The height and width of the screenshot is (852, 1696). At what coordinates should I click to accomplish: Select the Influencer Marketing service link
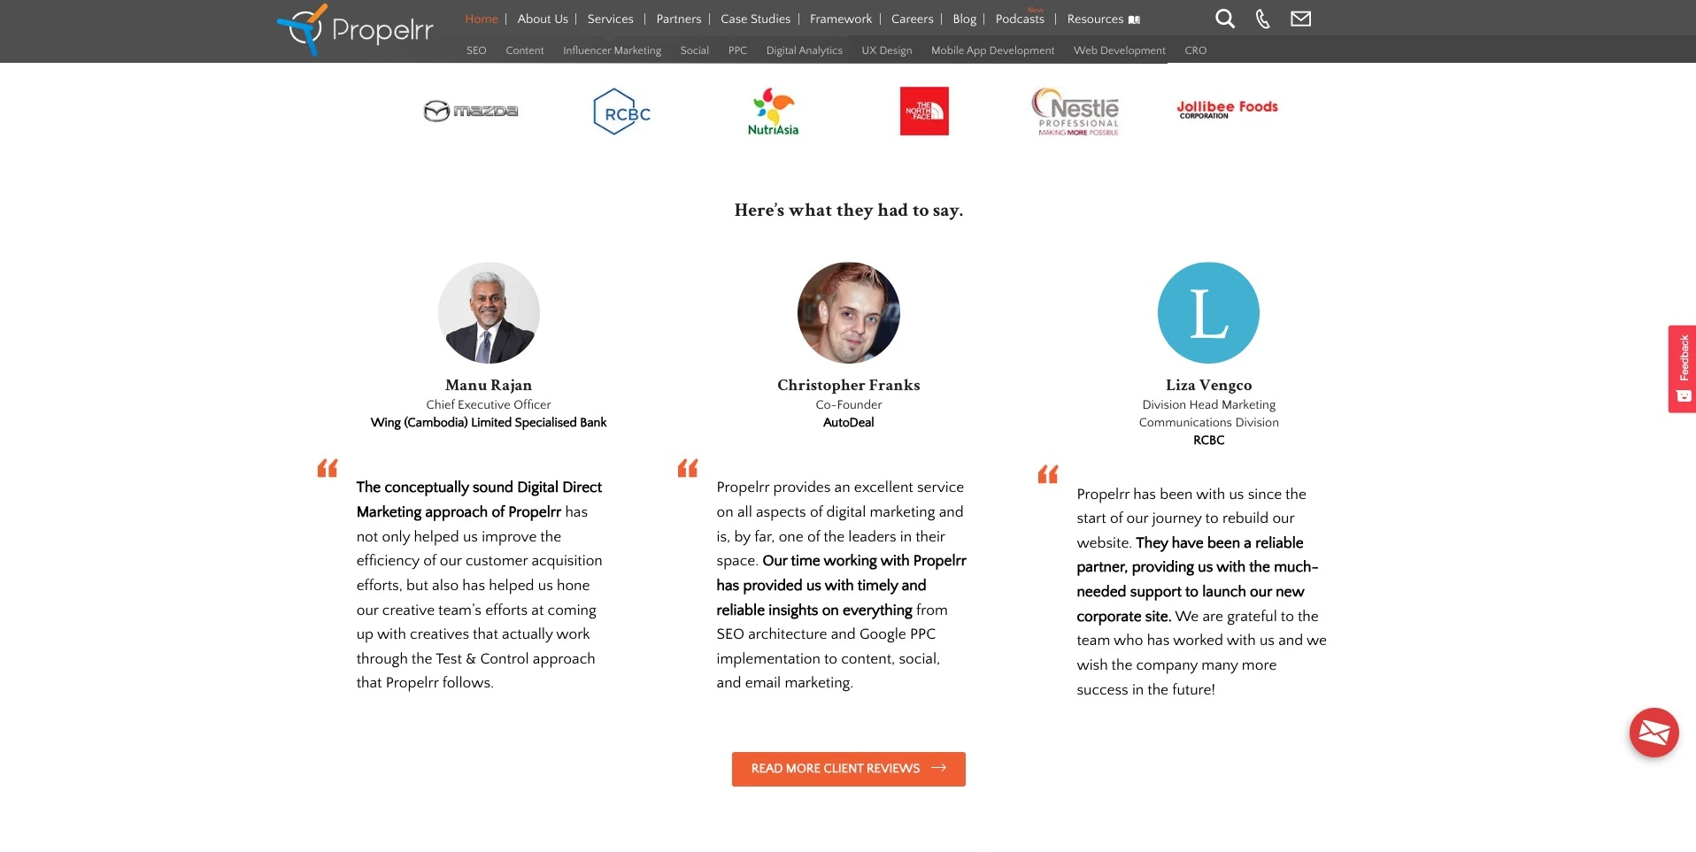point(612,50)
